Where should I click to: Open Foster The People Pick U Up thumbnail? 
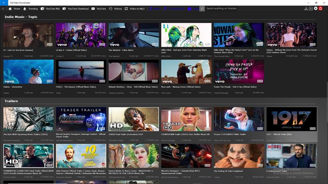239,72
